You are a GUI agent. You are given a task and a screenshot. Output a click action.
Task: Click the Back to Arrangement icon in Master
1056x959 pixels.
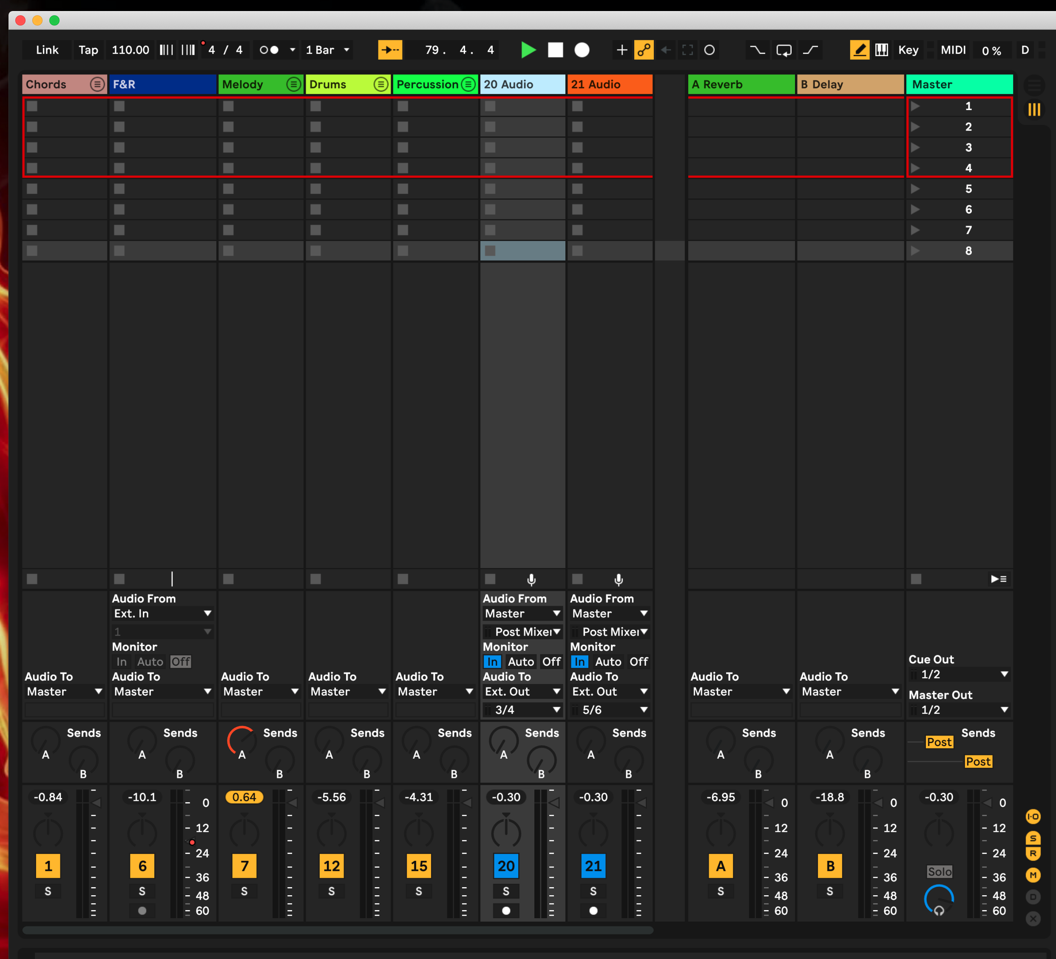998,579
